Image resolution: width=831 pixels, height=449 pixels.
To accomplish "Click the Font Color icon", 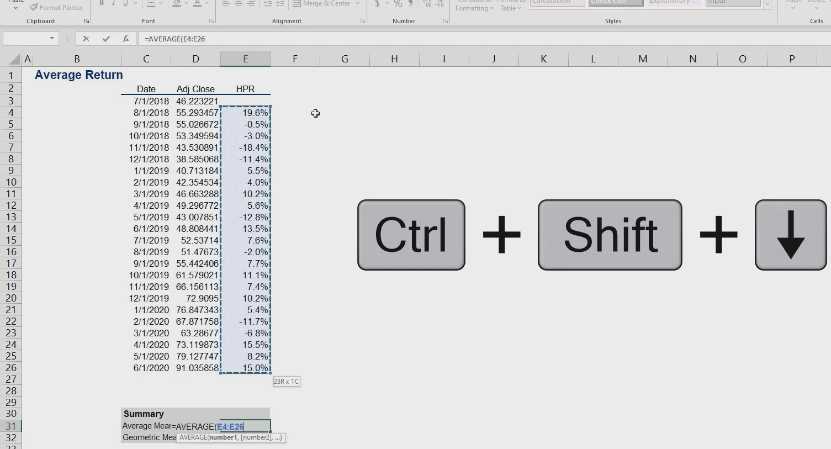I will 197,3.
